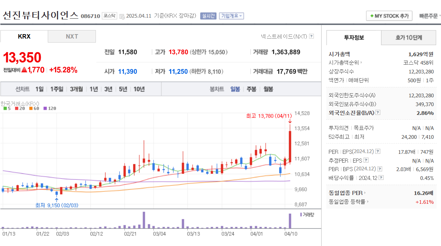Viewport: 441px width, 246px height.
Task: Open help icon next to 외국인소진율(B/A)
Action: [x=378, y=113]
